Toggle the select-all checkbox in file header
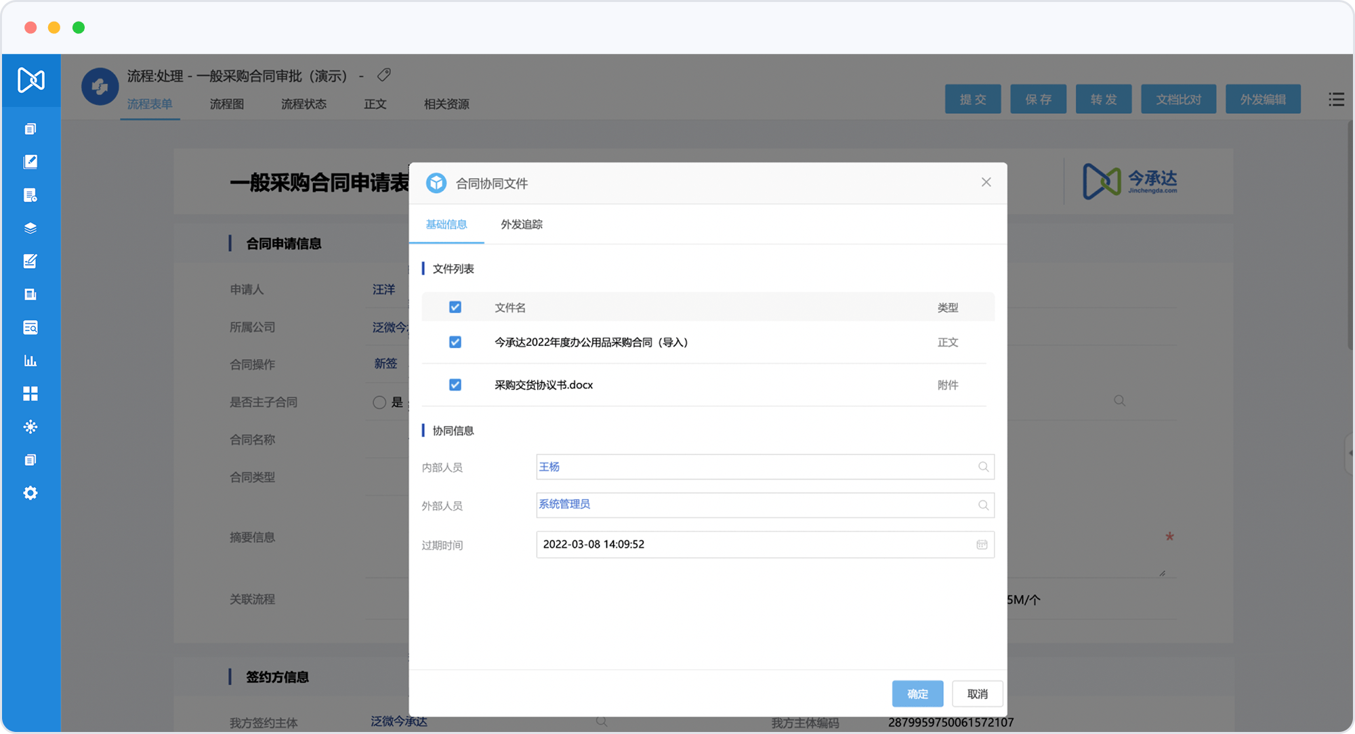Image resolution: width=1355 pixels, height=734 pixels. click(455, 307)
